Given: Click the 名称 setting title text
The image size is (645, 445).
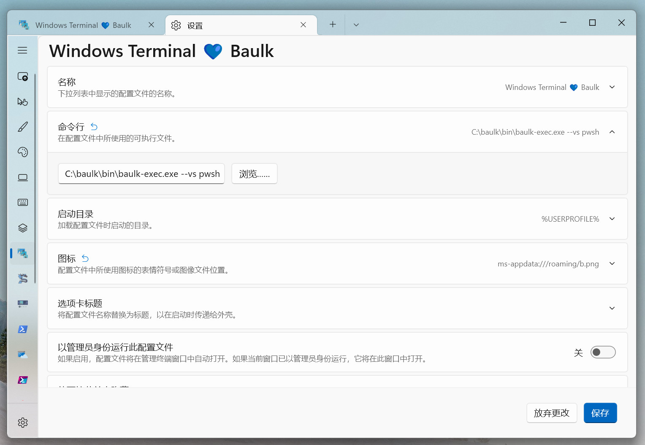Looking at the screenshot, I should (x=67, y=82).
